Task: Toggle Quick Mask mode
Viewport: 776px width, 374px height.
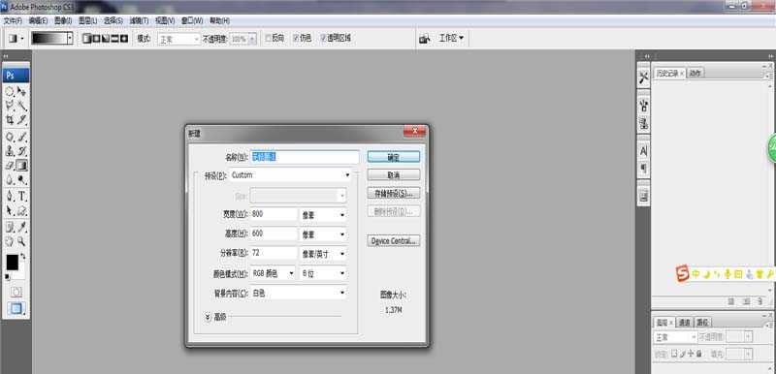Action: coord(16,292)
